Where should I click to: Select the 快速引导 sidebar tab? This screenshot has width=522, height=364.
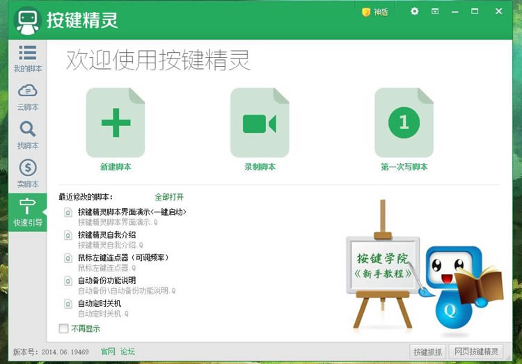click(x=28, y=213)
